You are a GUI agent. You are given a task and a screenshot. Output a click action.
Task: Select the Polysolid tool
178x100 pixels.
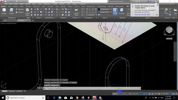(19, 9)
